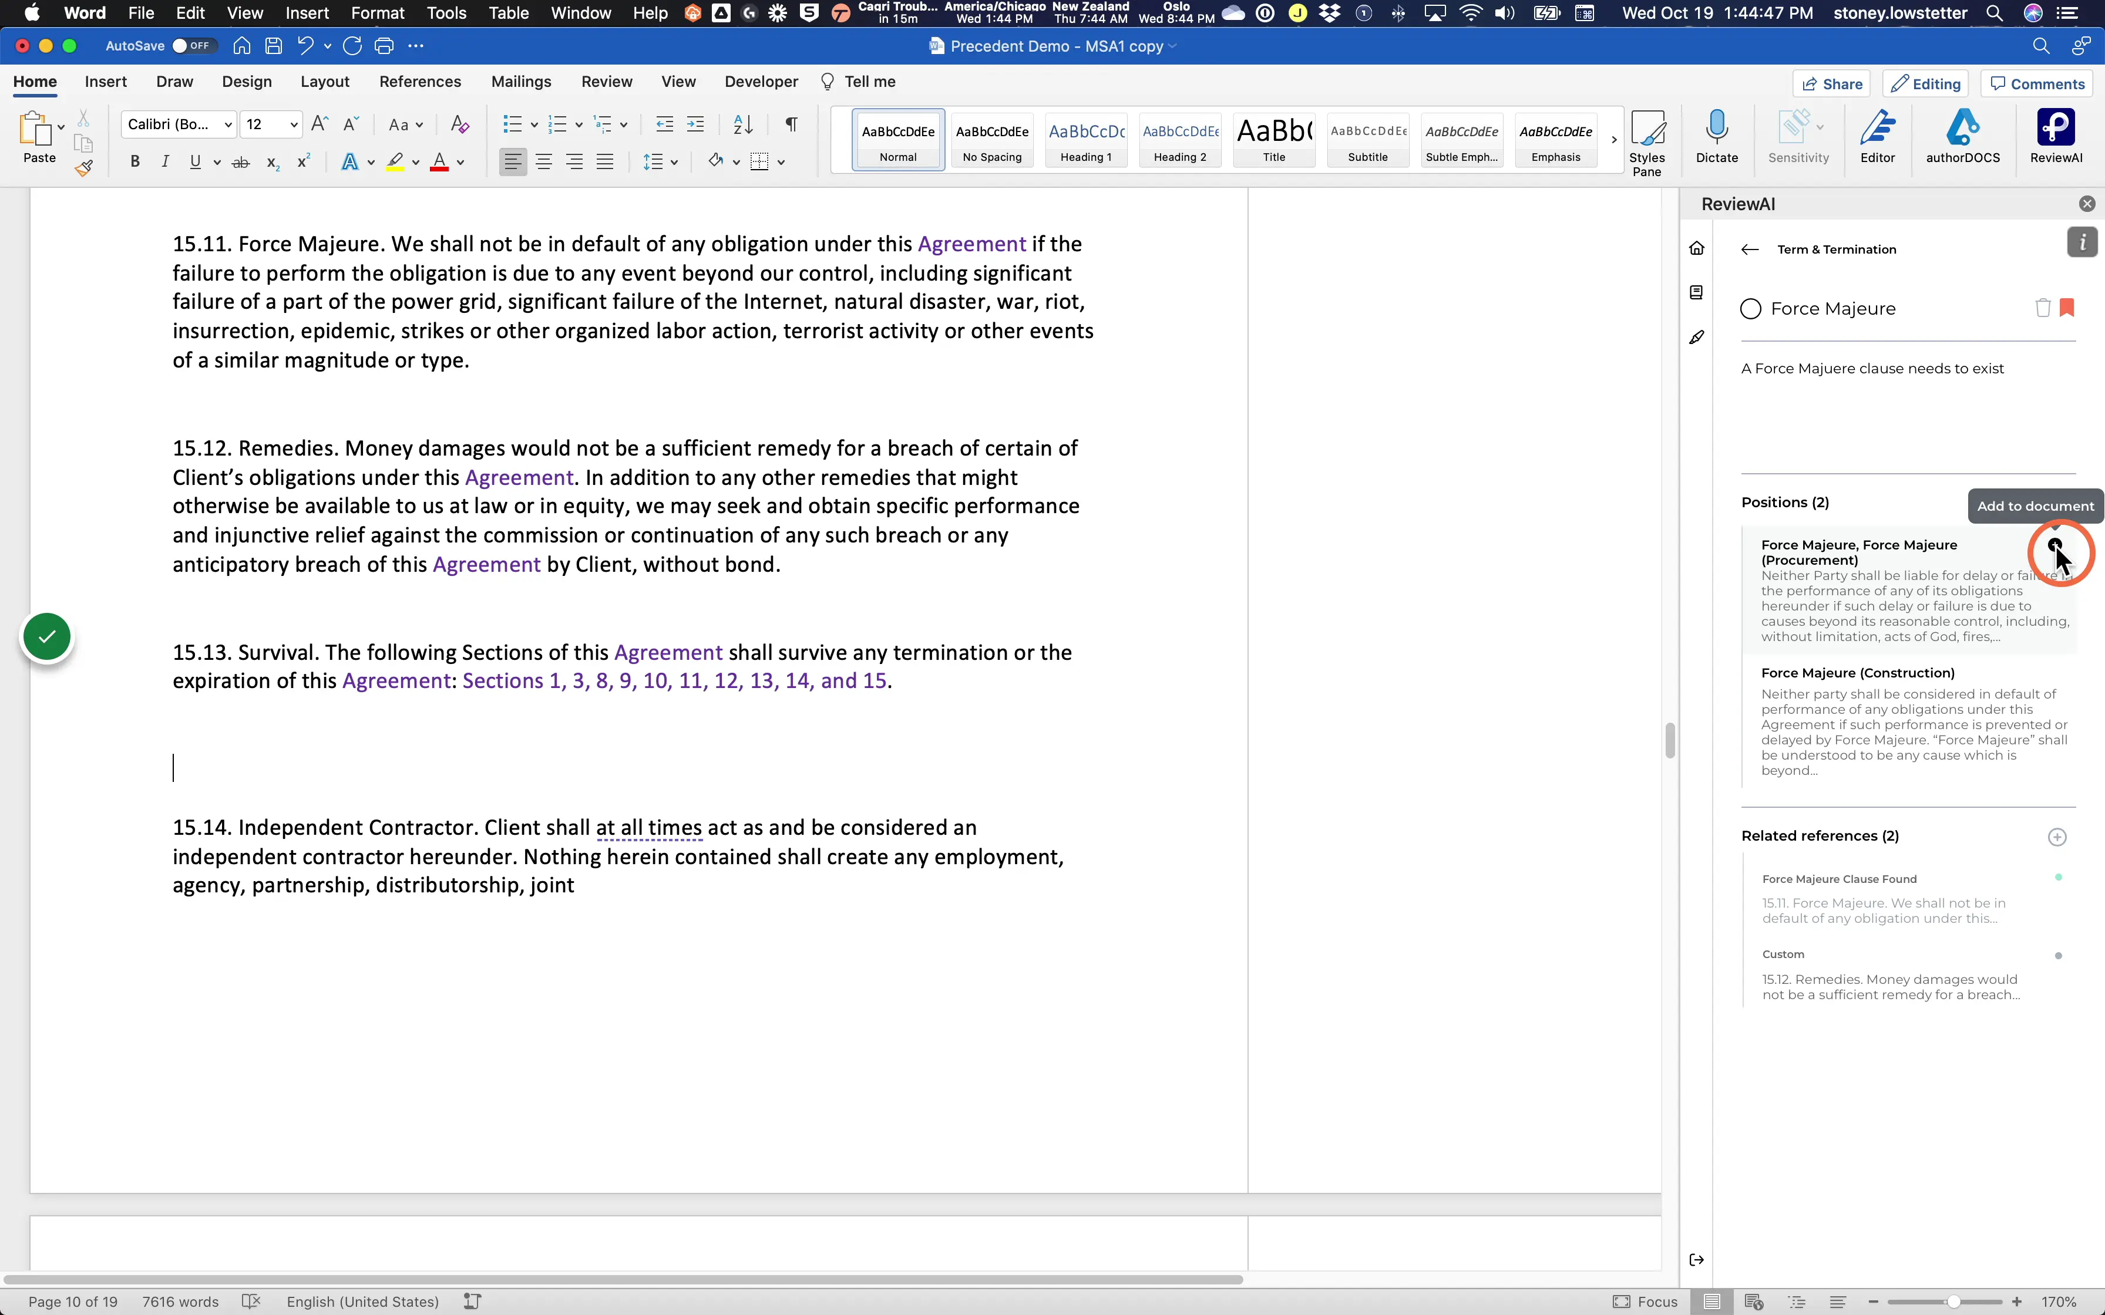This screenshot has width=2105, height=1315.
Task: Open the Editor tool
Action: tap(1877, 137)
